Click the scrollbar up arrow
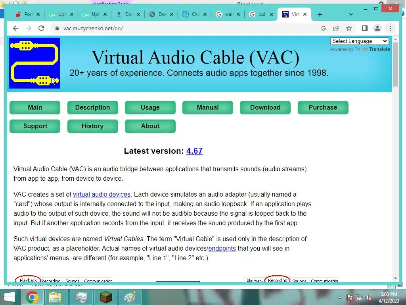Screen dimensions: 406x305 [395, 40]
